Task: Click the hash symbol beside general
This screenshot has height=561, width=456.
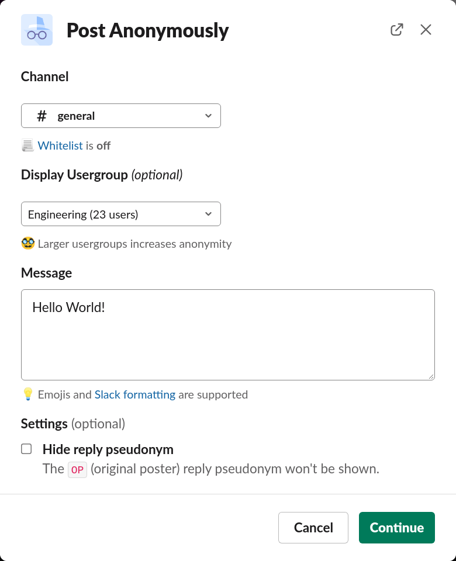Action: pyautogui.click(x=42, y=116)
